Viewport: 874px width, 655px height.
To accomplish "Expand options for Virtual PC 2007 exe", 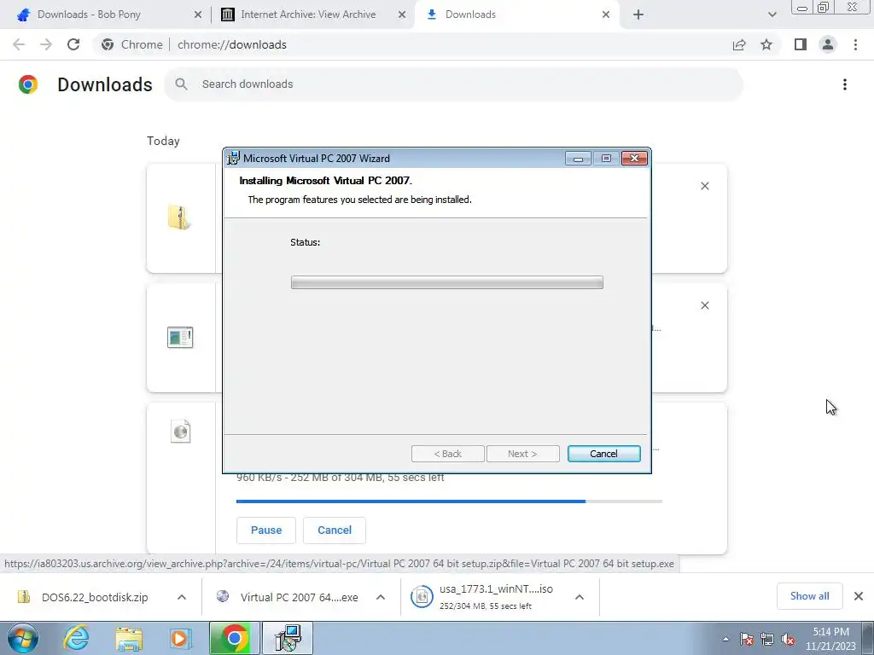I will pos(381,597).
